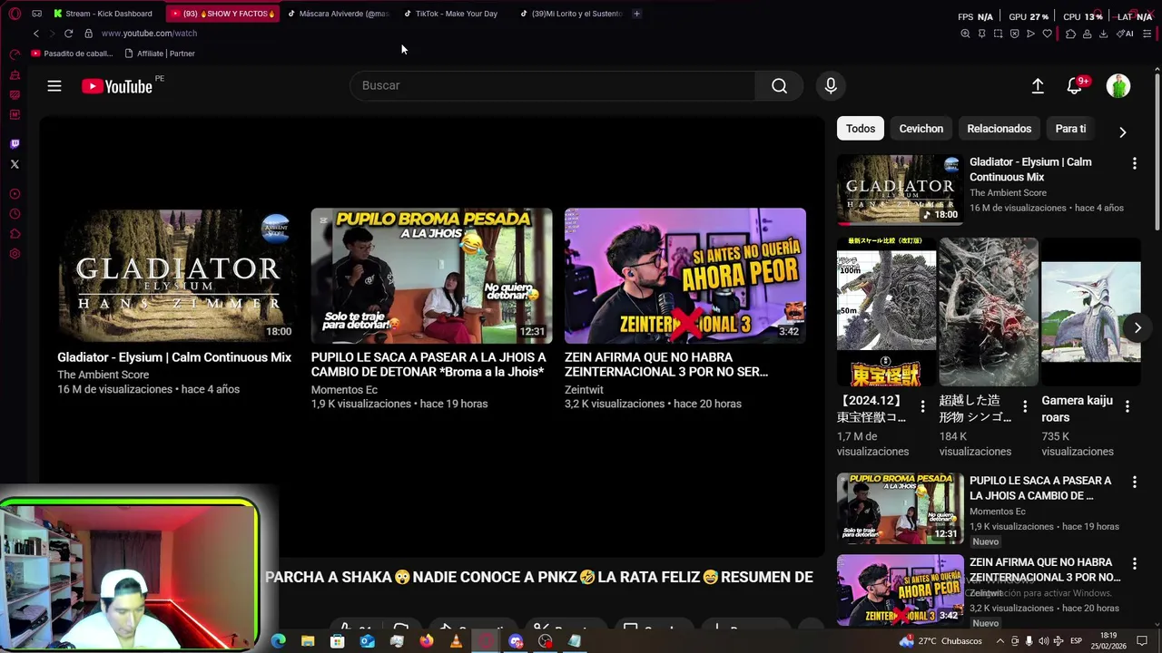
Task: Click Zeintwit channel under end-screen video
Action: [584, 390]
